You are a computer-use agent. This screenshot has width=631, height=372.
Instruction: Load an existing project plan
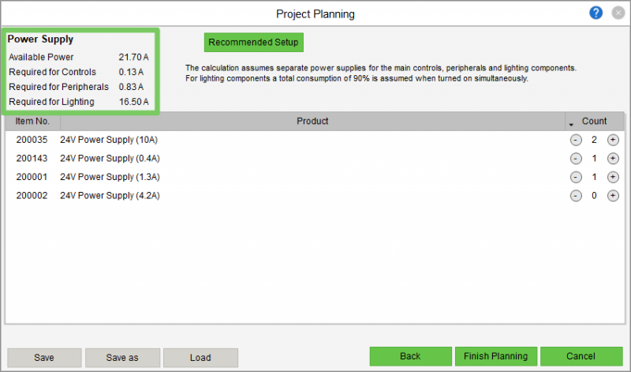pyautogui.click(x=200, y=358)
